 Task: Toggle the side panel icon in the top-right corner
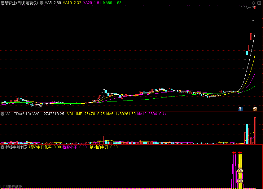pos(259,3)
